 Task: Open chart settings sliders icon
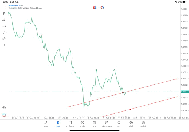point(4,26)
